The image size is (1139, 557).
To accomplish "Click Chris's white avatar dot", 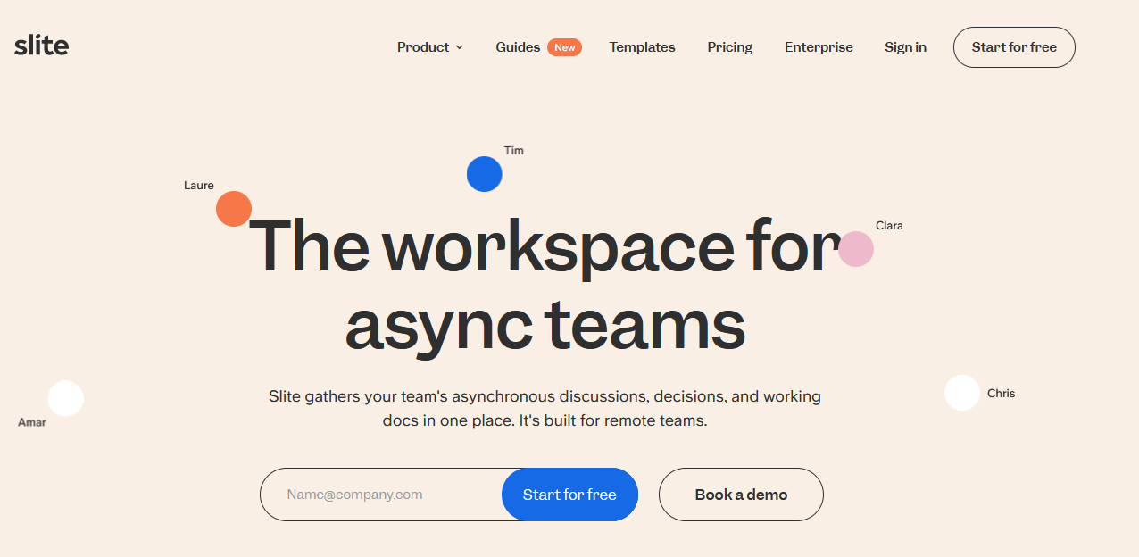I will (962, 393).
